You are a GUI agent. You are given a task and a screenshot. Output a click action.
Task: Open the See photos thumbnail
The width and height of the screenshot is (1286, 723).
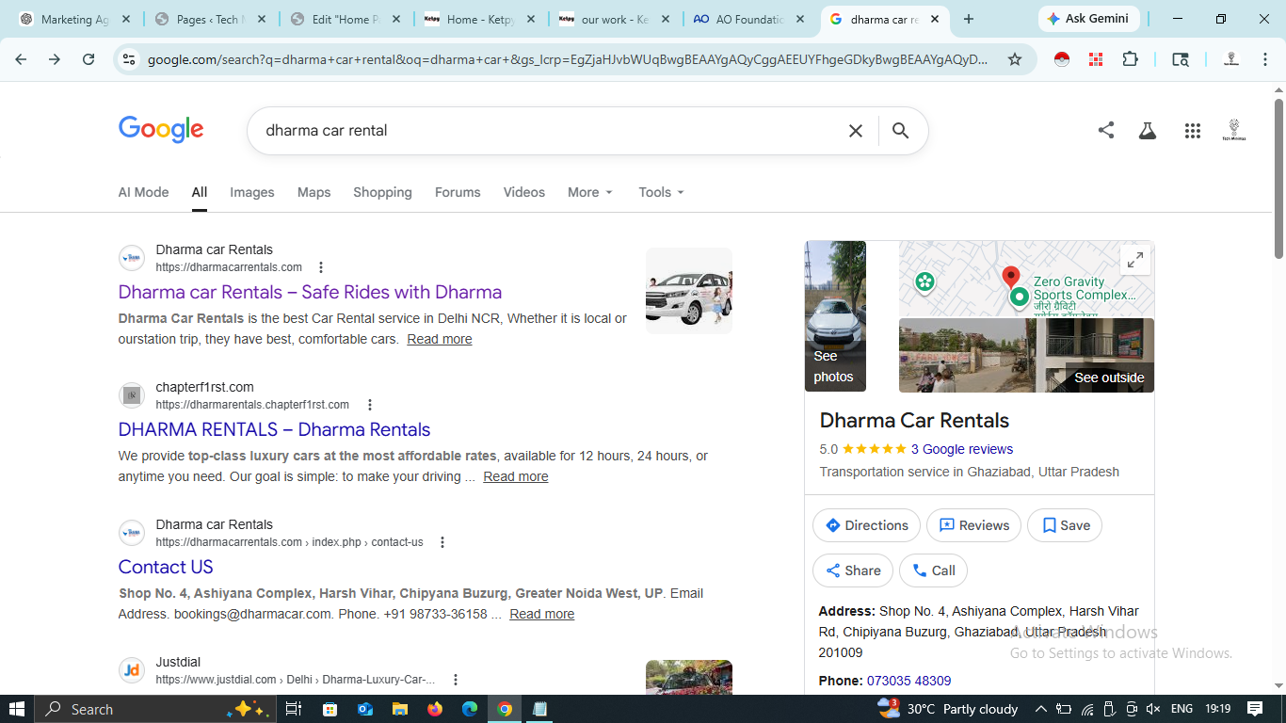[x=835, y=316]
